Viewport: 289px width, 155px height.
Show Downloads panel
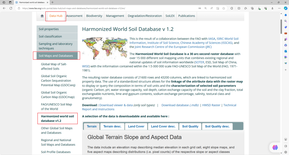point(259,8)
